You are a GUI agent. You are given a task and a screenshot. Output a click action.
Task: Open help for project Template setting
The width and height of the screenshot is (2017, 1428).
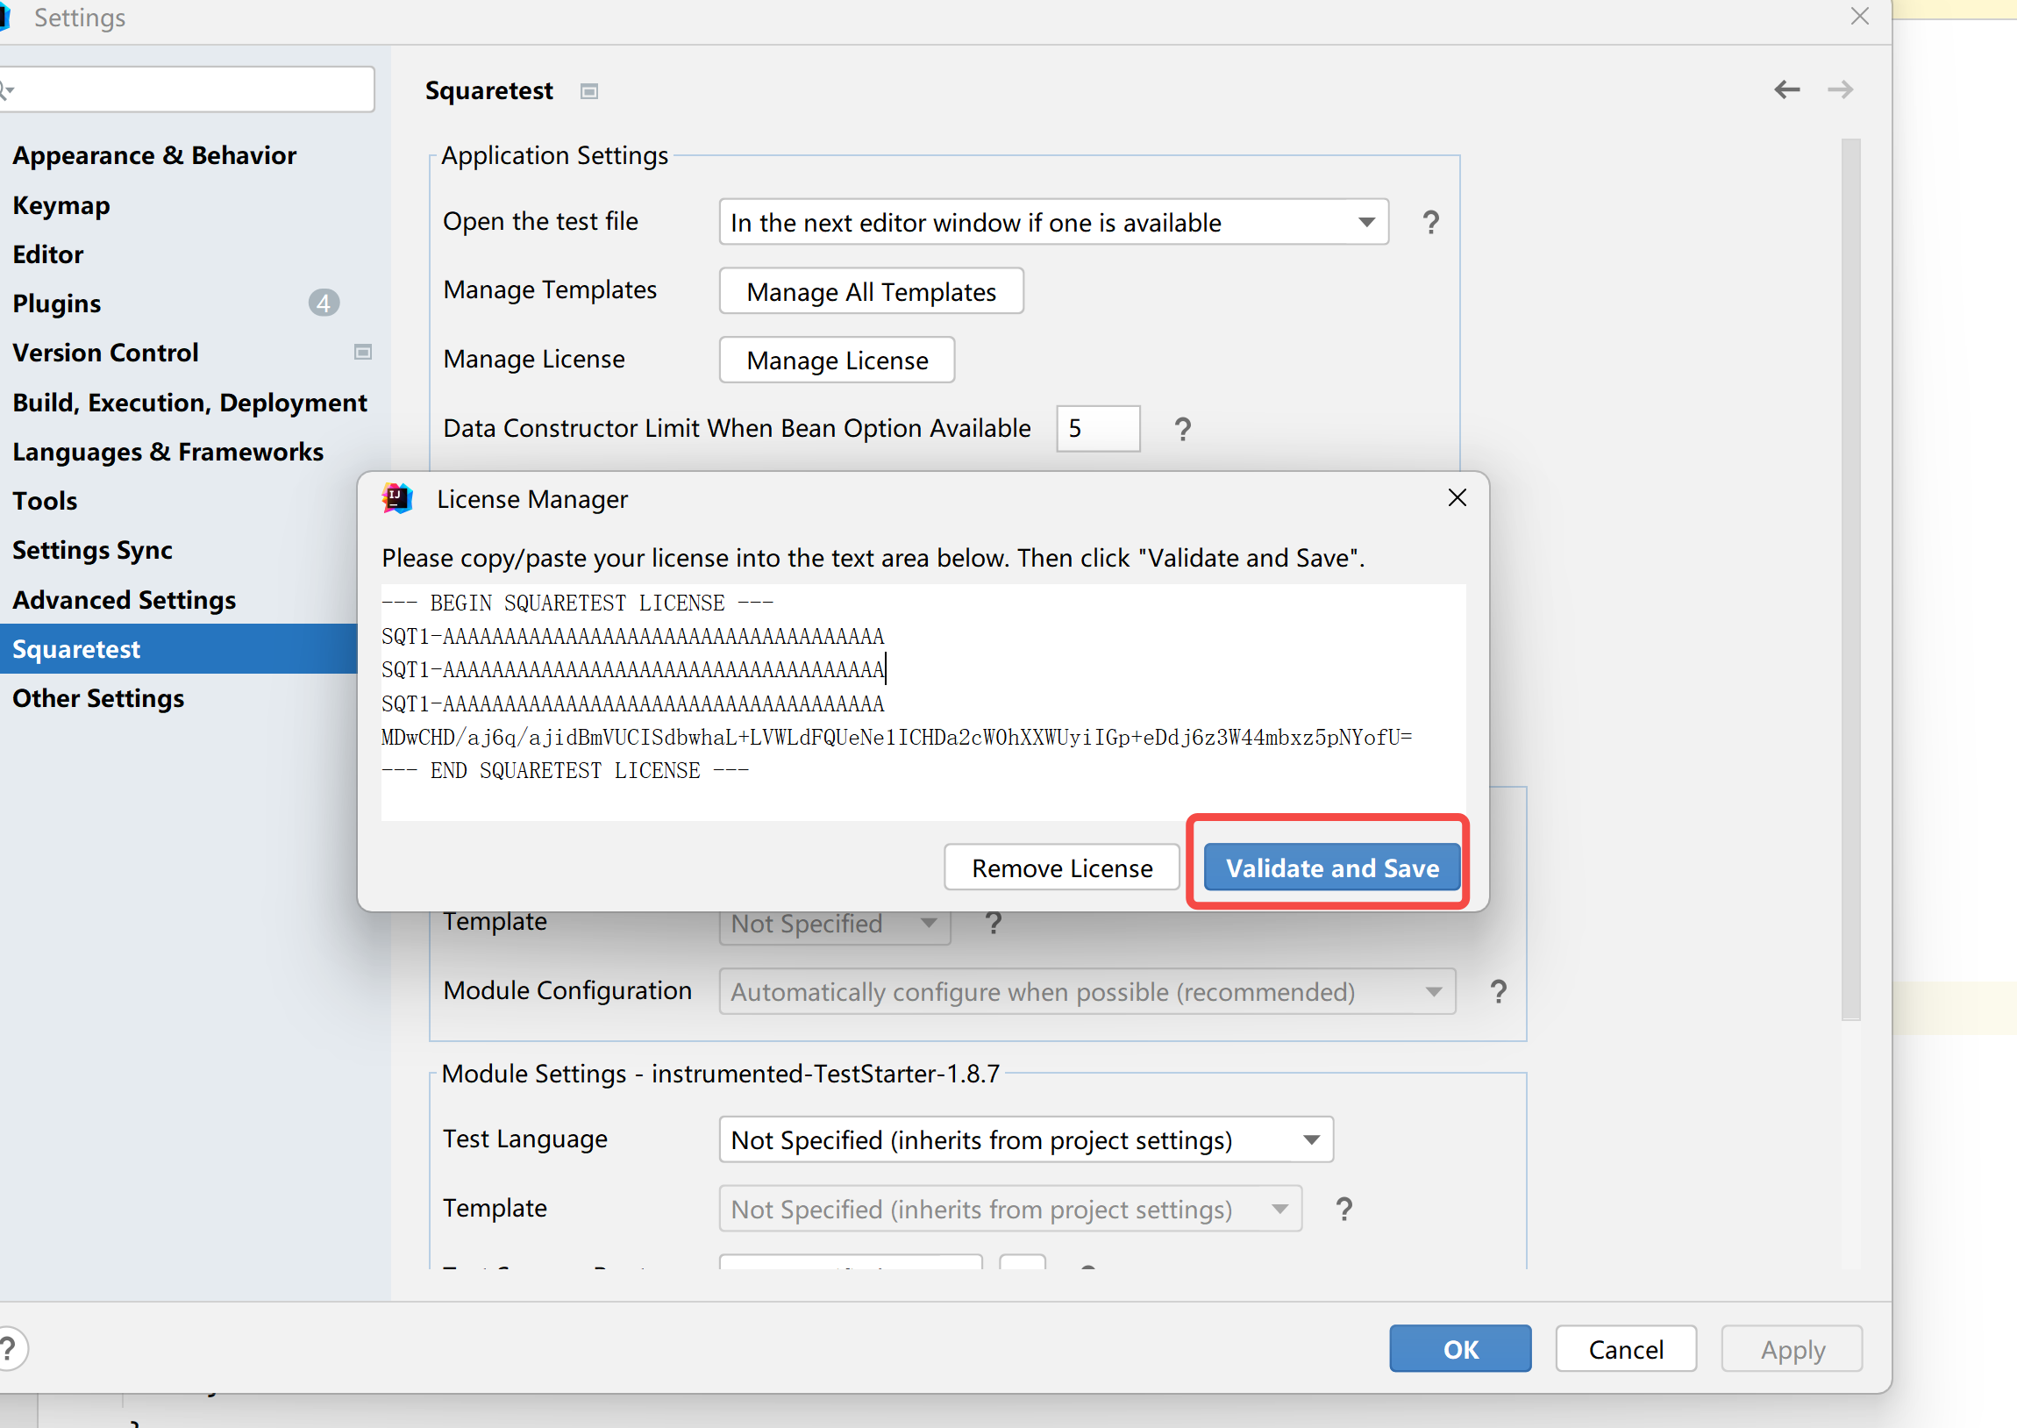[x=993, y=923]
